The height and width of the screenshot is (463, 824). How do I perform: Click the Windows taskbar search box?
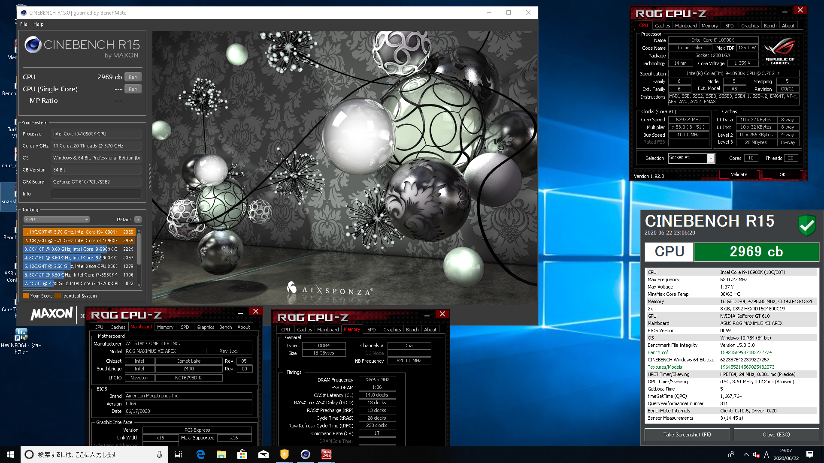[x=94, y=454]
